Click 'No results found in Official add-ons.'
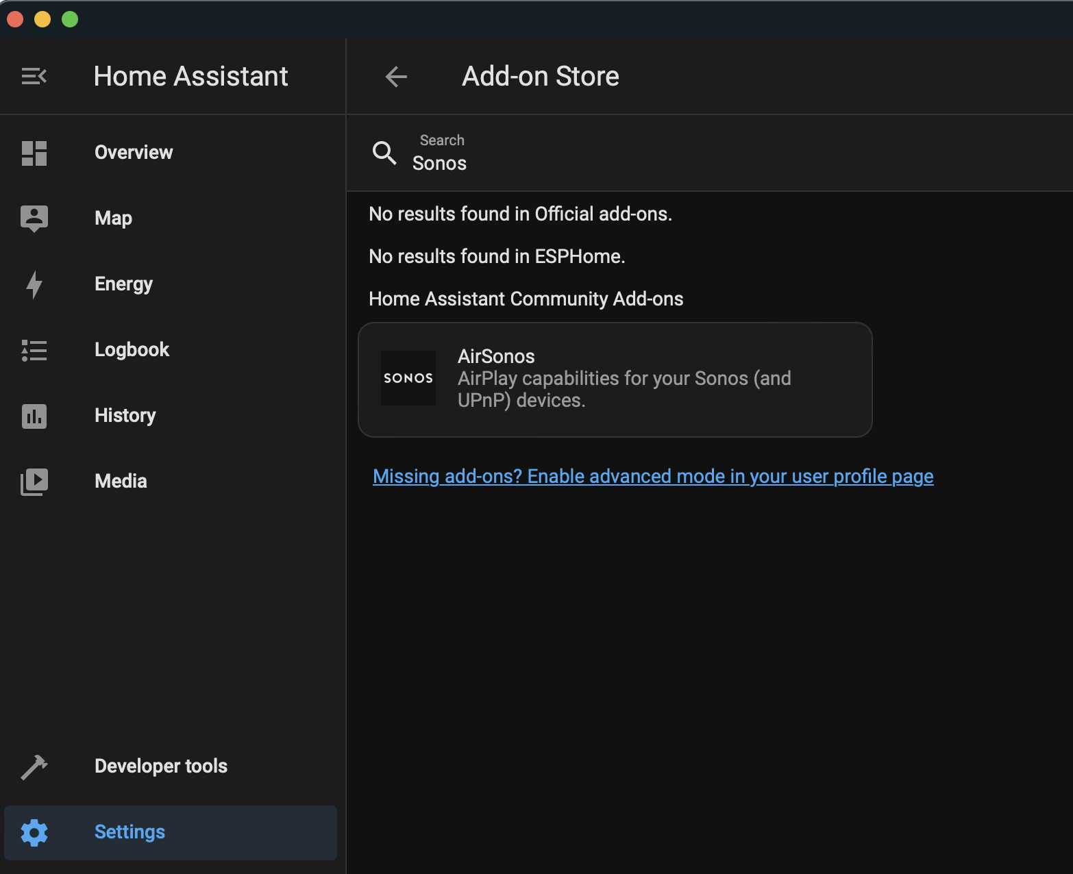 coord(520,214)
